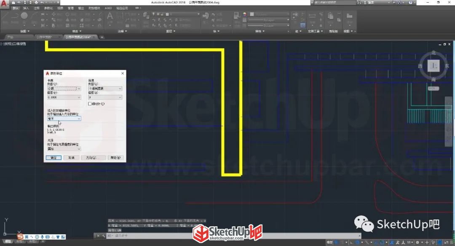The height and width of the screenshot is (246, 455).
Task: Switch to the 管理 ribbon tab
Action: click(x=70, y=8)
